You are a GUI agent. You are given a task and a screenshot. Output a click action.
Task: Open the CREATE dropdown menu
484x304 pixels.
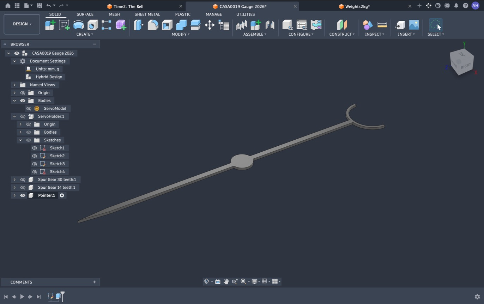(x=85, y=34)
